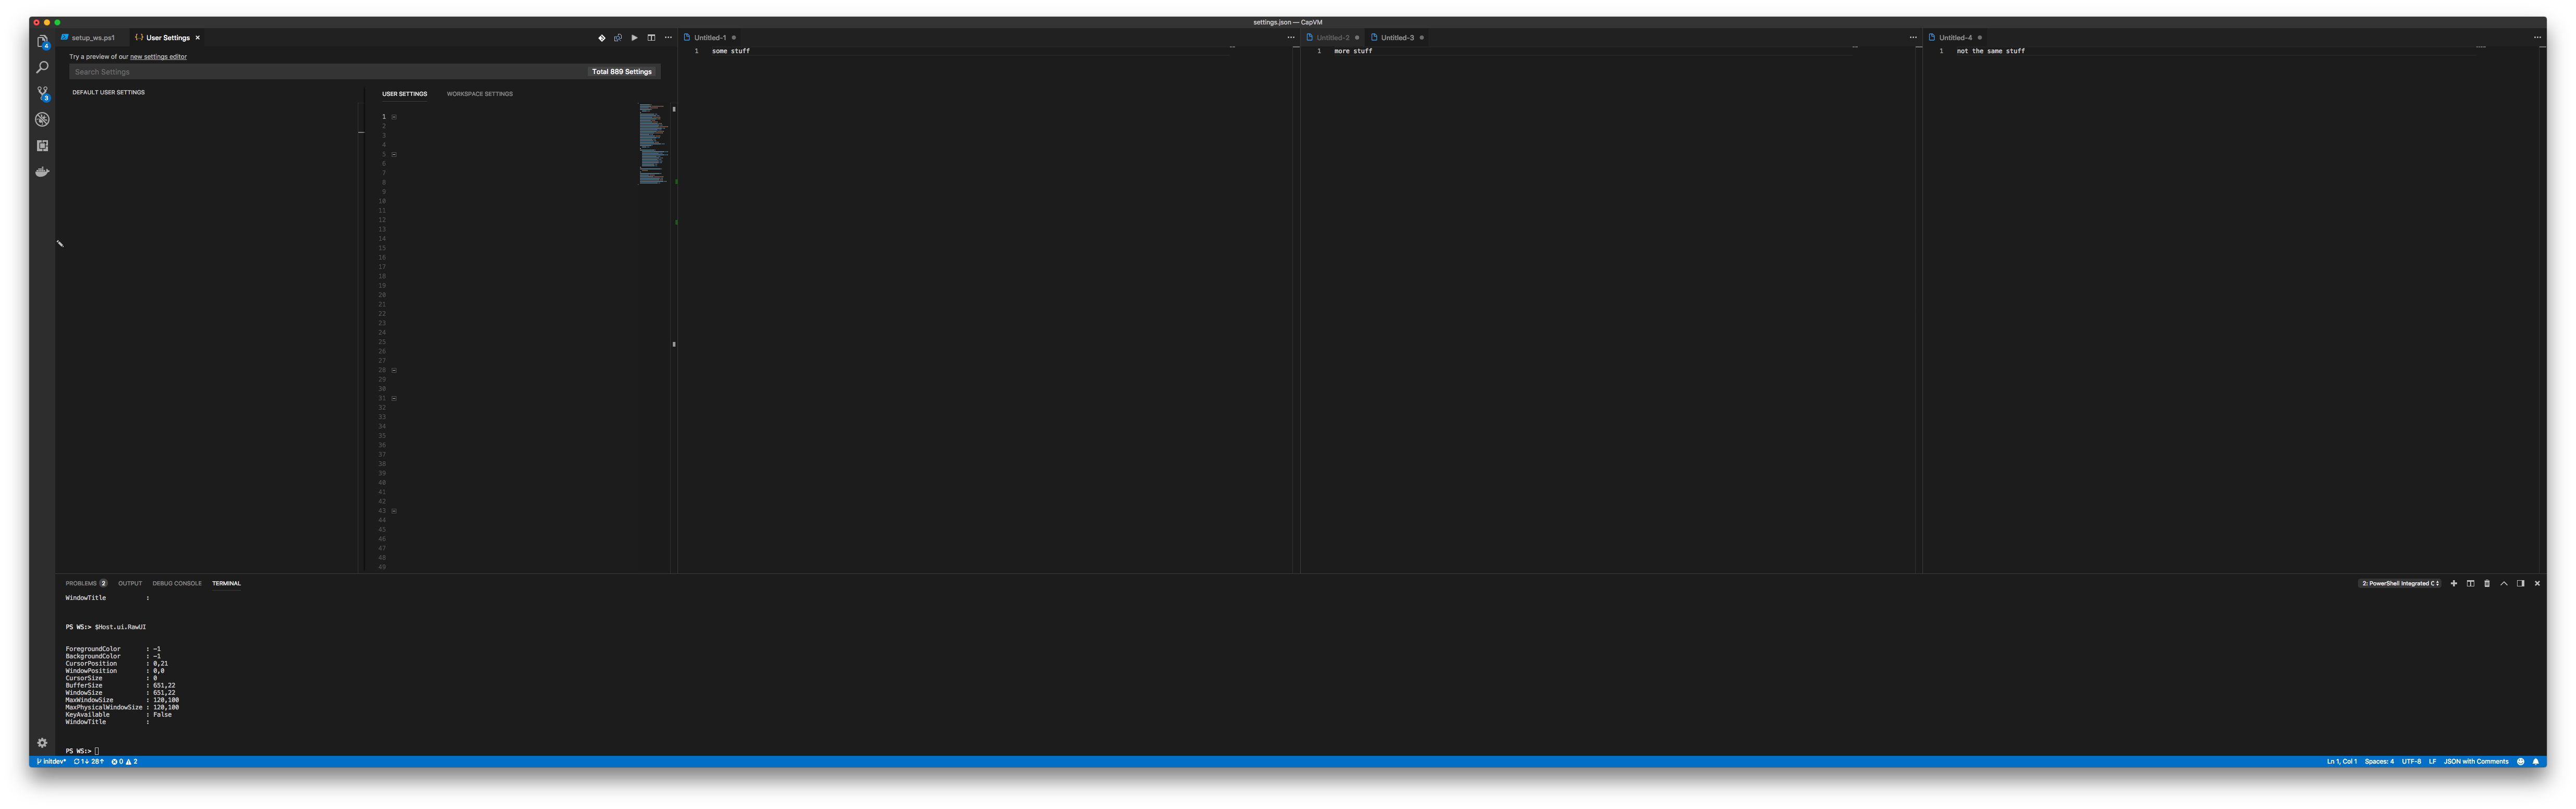Open the Source Control view
The width and height of the screenshot is (2576, 809).
[x=42, y=92]
